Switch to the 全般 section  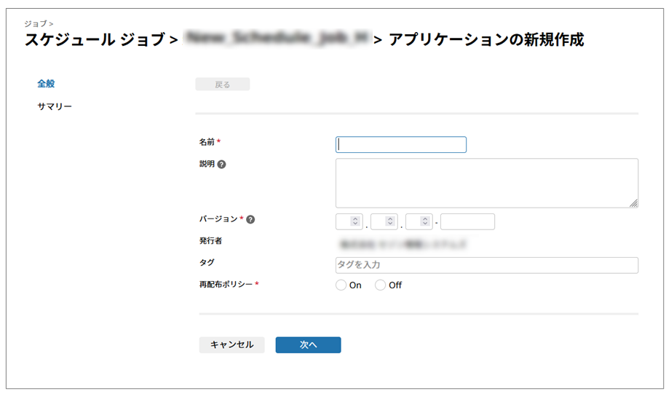click(x=46, y=84)
